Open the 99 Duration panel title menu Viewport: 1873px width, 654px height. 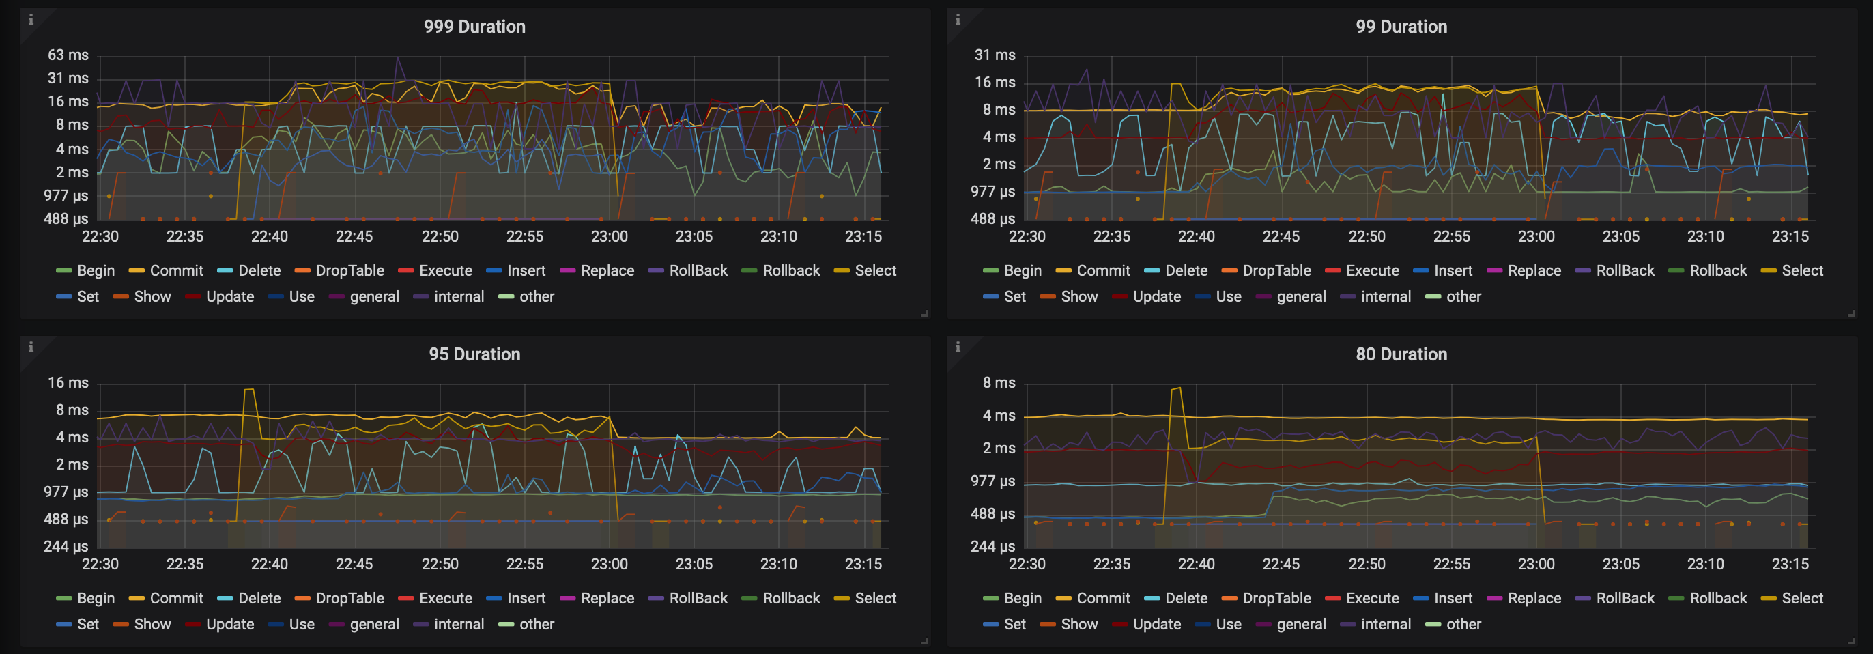click(x=1401, y=27)
